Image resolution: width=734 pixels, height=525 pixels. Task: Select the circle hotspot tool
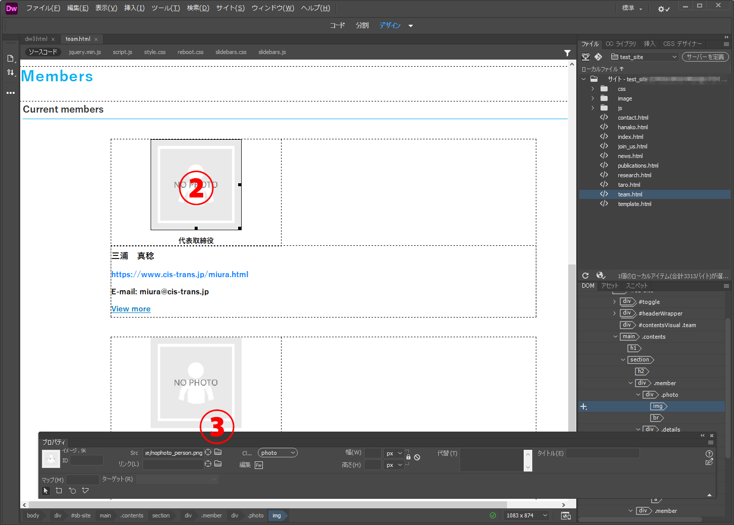(x=72, y=491)
